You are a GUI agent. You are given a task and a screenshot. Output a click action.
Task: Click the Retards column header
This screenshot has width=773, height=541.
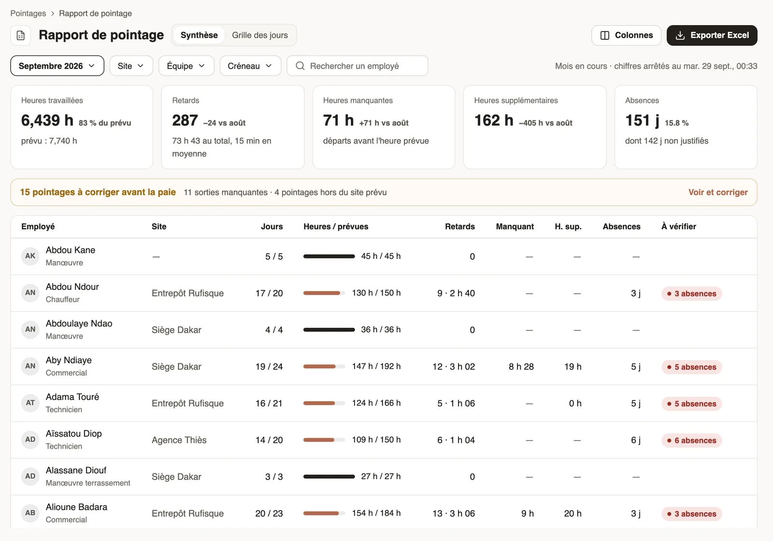[x=460, y=227]
